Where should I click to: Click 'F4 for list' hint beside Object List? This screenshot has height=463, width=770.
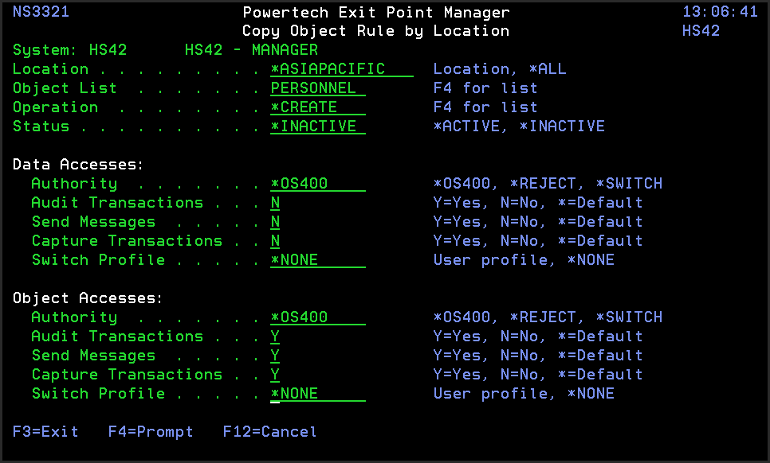[x=485, y=88]
